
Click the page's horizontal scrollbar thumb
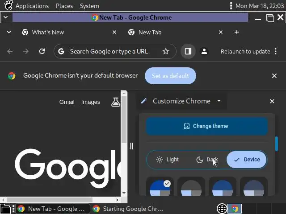point(50,200)
